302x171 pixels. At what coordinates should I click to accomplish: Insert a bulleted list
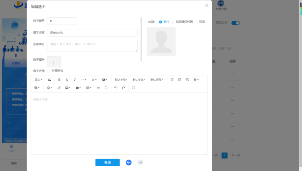[x=172, y=80]
